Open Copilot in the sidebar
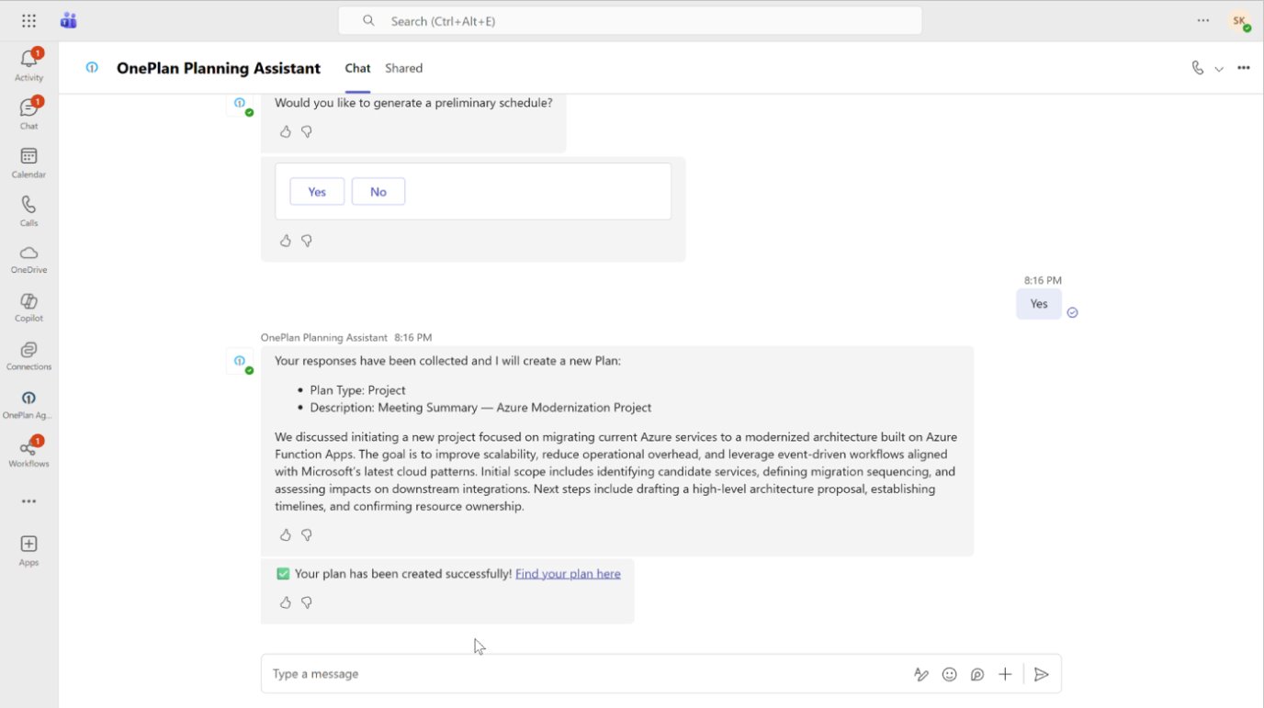The width and height of the screenshot is (1264, 708). pos(28,308)
